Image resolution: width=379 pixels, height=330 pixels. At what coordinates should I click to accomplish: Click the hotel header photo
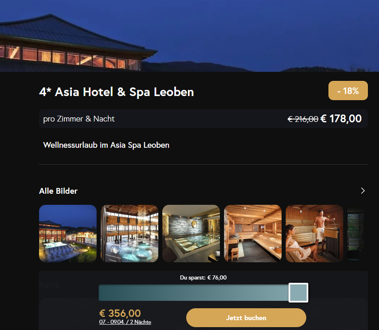click(189, 36)
